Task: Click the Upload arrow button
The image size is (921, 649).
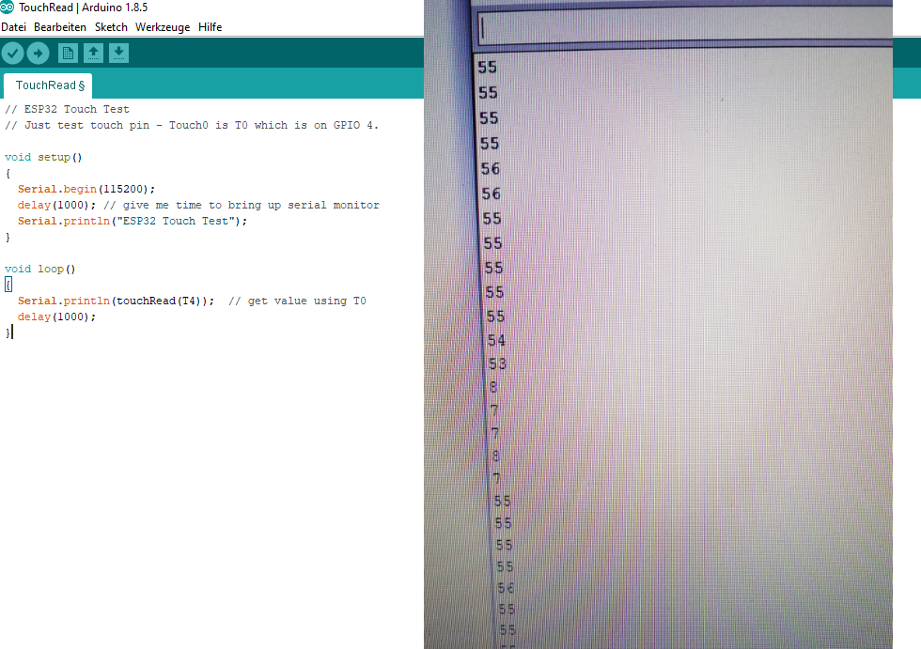Action: point(39,54)
